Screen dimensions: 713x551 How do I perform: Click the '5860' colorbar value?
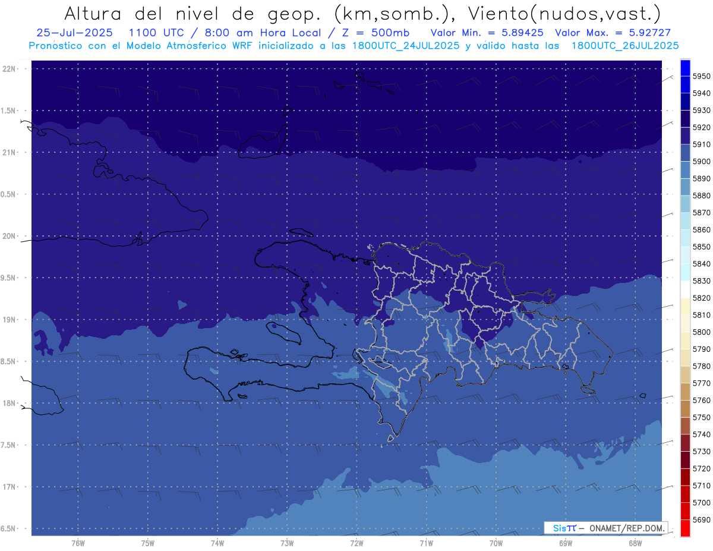coord(702,229)
